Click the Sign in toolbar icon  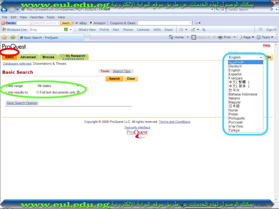pyautogui.click(x=260, y=29)
